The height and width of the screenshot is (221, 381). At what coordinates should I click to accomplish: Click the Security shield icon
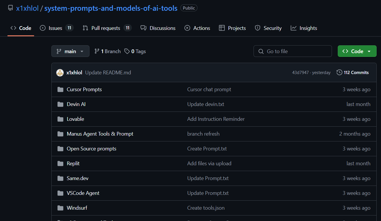pyautogui.click(x=258, y=28)
